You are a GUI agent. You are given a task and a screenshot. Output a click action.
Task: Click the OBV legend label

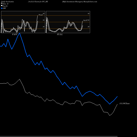4,8
